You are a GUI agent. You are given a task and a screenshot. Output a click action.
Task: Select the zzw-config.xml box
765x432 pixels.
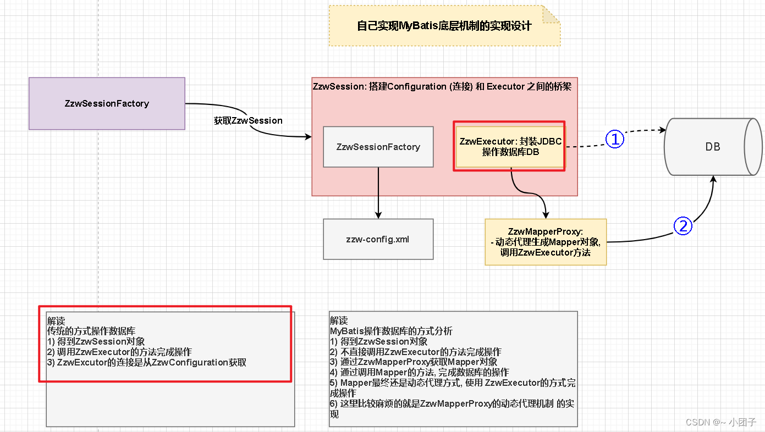(x=378, y=239)
